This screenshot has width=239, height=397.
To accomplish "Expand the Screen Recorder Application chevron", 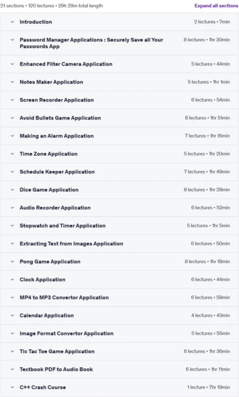I will (x=12, y=100).
